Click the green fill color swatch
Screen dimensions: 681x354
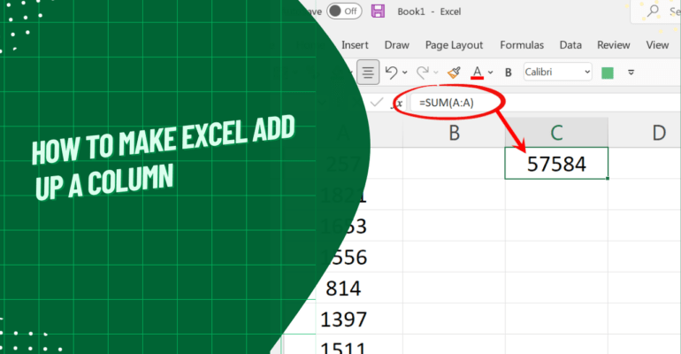coord(608,73)
